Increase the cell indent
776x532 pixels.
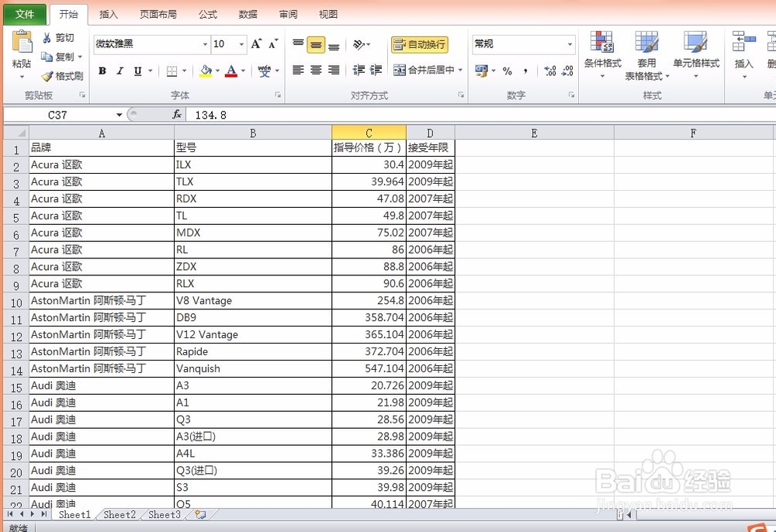pos(376,71)
